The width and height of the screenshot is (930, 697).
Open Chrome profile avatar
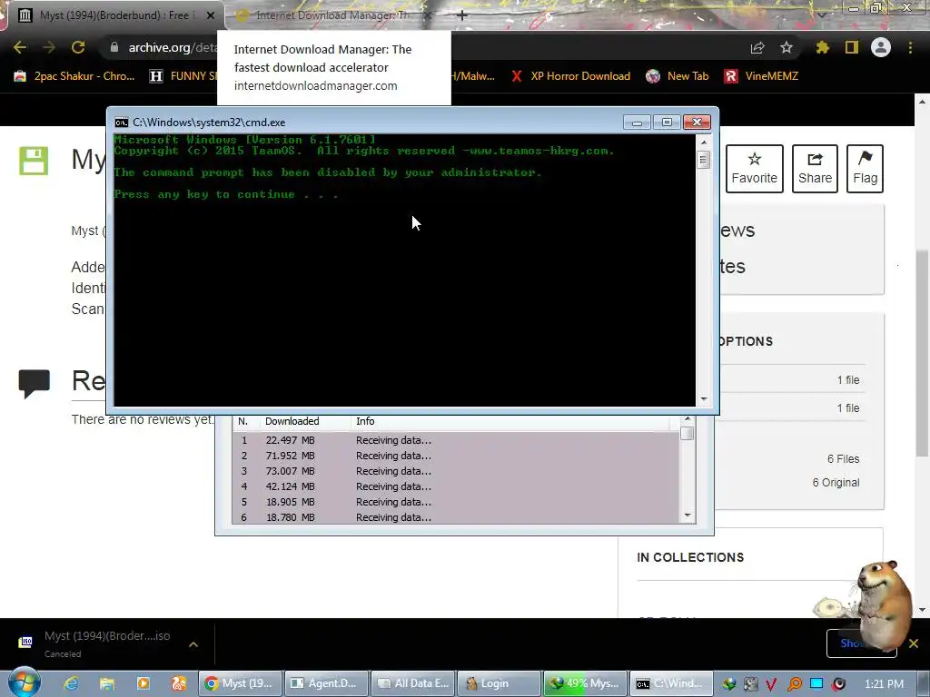click(x=881, y=47)
